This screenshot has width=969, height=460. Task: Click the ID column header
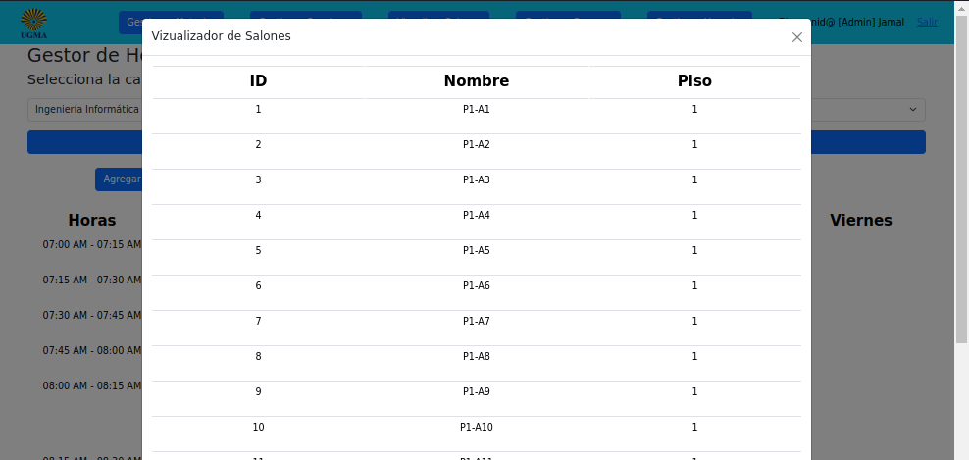pos(258,81)
